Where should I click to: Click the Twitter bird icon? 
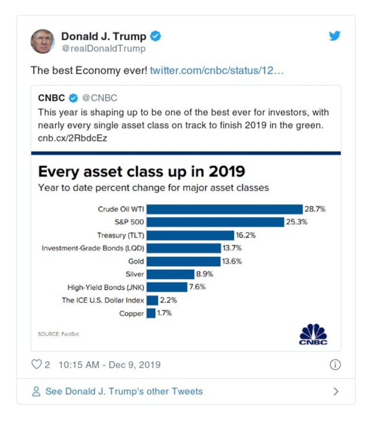pos(335,35)
